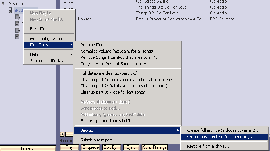Choose Rename iPod… option
The height and width of the screenshot is (151, 270).
128,45
